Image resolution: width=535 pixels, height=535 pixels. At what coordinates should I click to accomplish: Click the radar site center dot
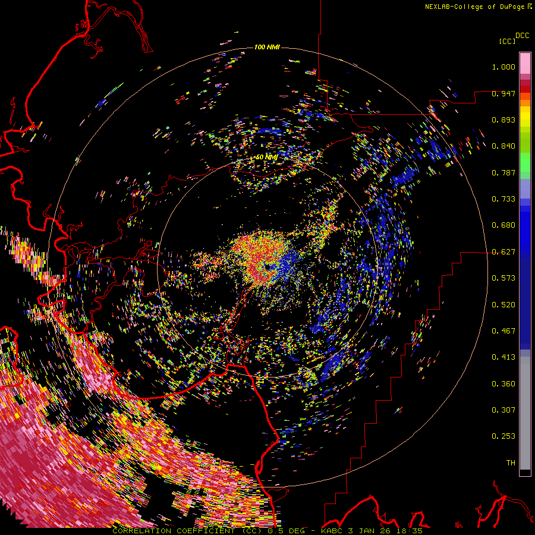(267, 266)
